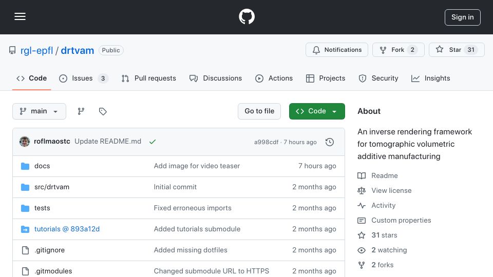Image resolution: width=493 pixels, height=277 pixels.
Task: Open the docs folder
Action: point(42,166)
